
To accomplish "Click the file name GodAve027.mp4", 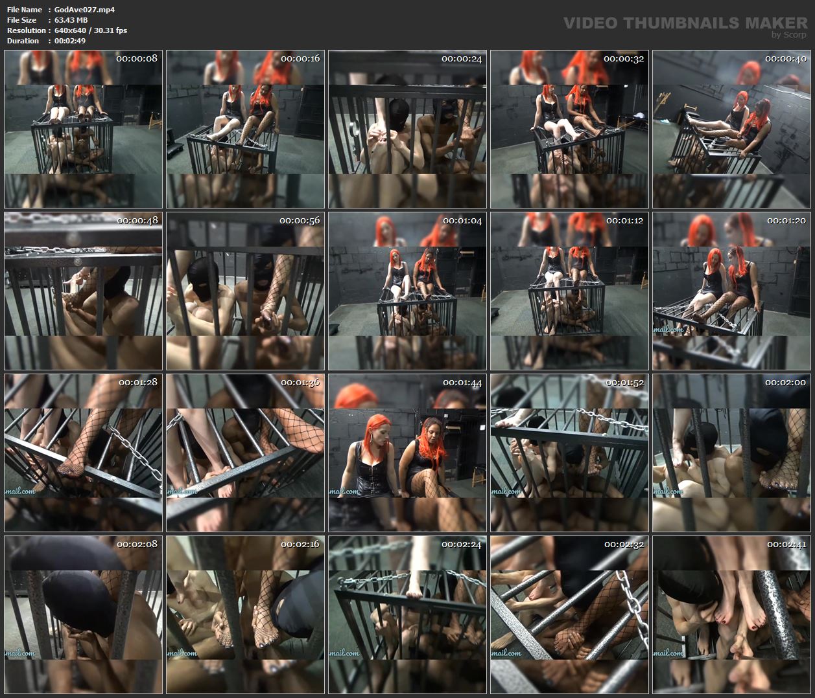I will tap(84, 10).
